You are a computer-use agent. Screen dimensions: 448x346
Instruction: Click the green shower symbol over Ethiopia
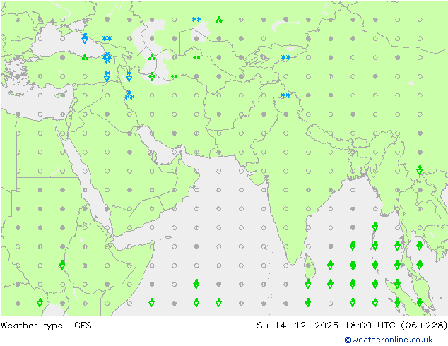(62, 265)
